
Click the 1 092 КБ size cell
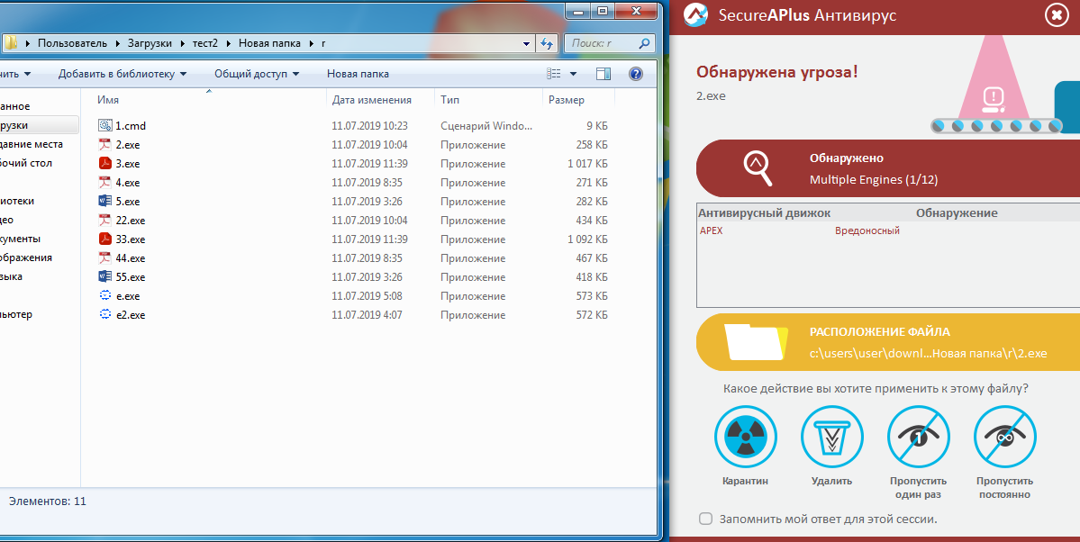[587, 239]
